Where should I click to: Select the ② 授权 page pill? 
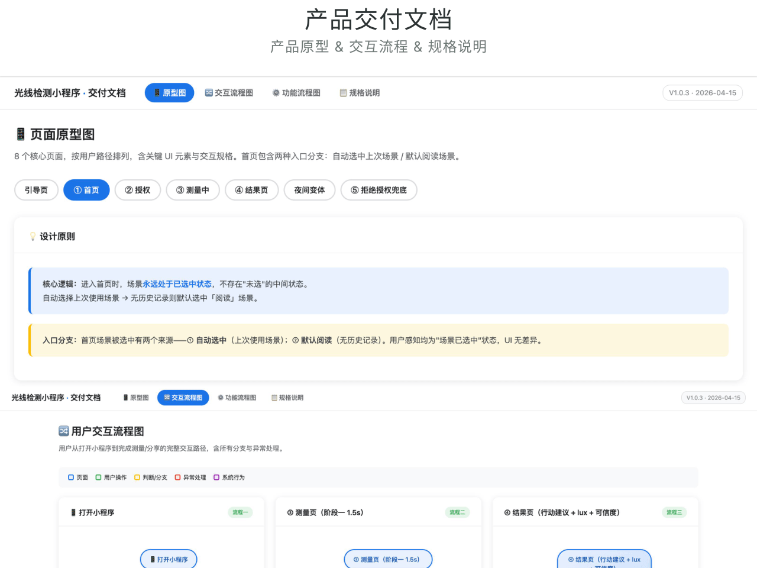(x=138, y=190)
